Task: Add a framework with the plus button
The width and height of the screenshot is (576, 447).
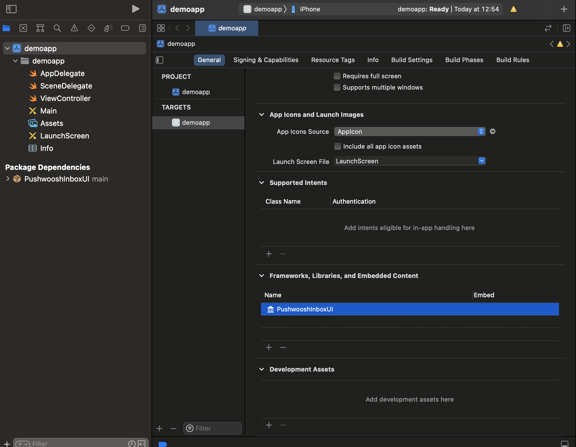Action: point(269,347)
